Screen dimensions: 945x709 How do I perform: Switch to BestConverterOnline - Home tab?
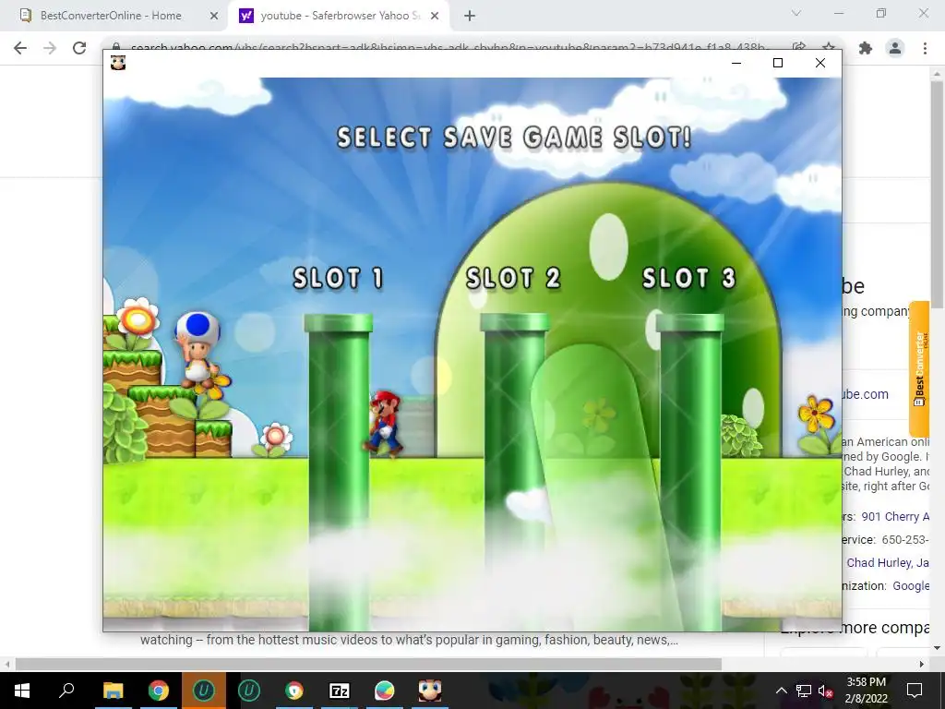pyautogui.click(x=111, y=16)
